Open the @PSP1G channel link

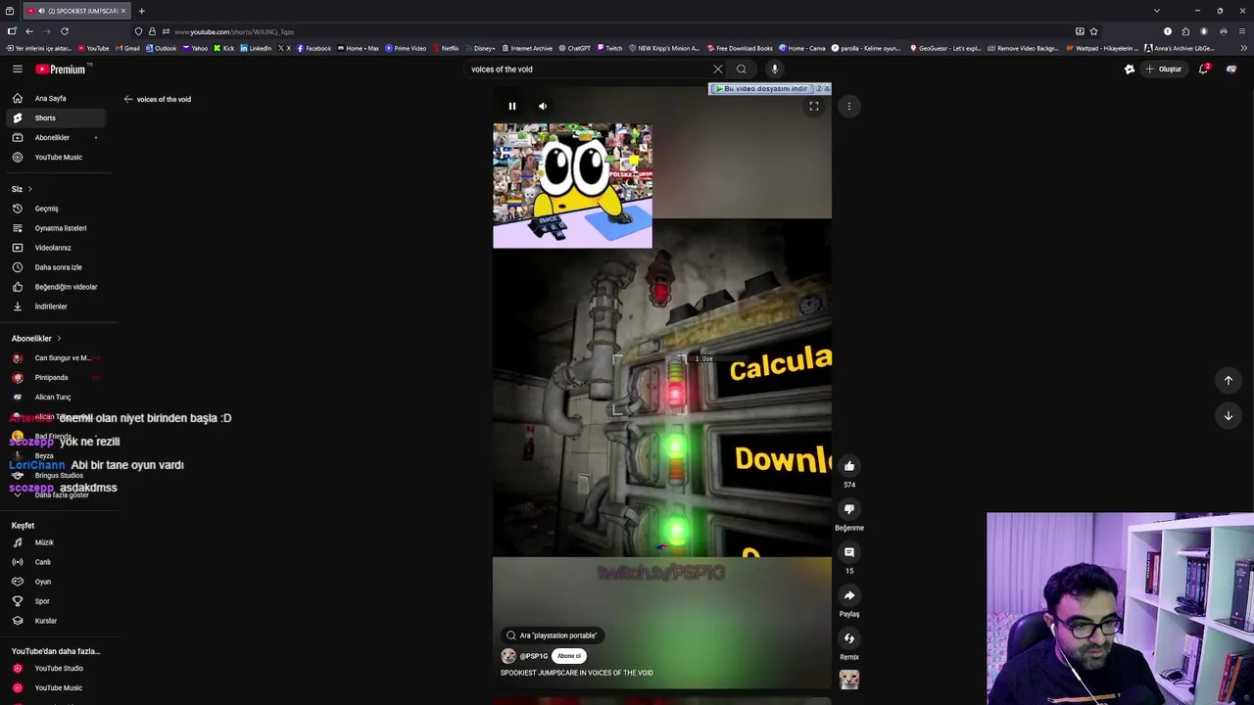click(x=533, y=656)
